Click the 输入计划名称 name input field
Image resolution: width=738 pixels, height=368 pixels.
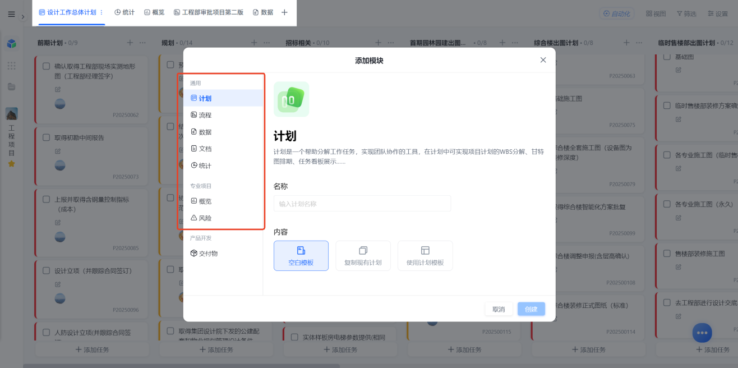(362, 204)
